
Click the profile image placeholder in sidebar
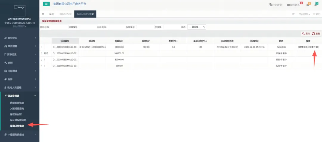pyautogui.click(x=19, y=11)
